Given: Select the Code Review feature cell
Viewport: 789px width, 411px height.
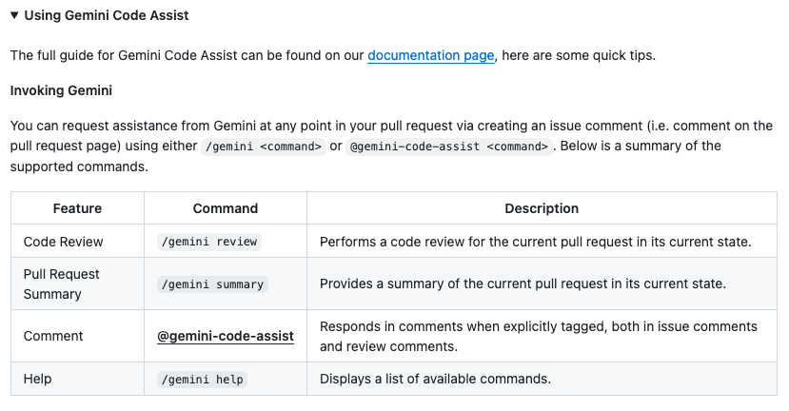Looking at the screenshot, I should 64,242.
